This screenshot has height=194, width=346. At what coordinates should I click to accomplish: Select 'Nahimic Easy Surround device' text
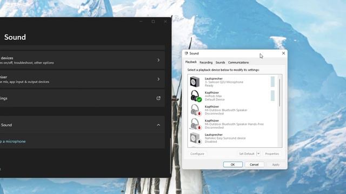[x=225, y=138]
